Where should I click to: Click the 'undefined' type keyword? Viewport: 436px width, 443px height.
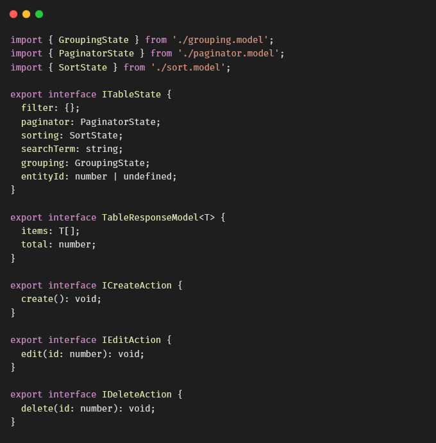(147, 176)
